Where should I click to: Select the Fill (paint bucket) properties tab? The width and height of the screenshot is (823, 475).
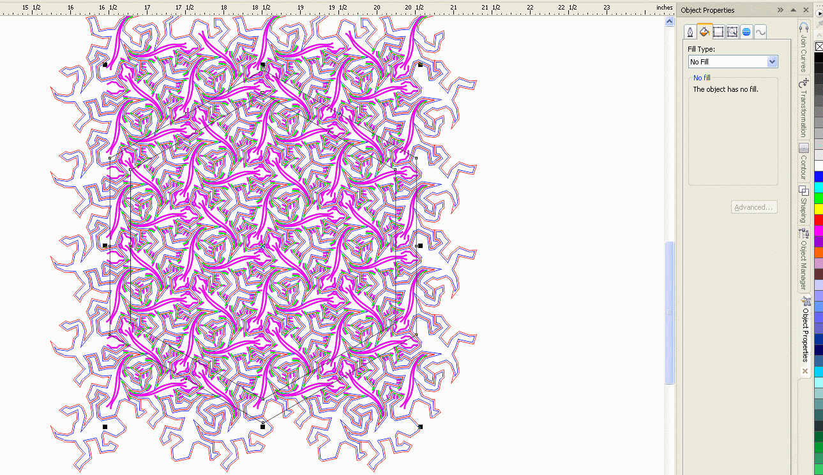pos(704,31)
